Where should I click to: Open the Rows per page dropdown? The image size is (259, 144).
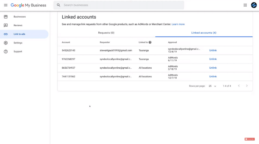(212, 86)
